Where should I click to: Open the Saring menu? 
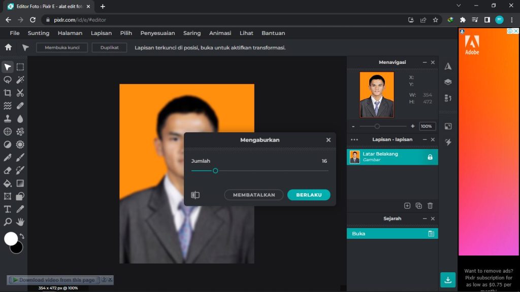[x=192, y=33]
